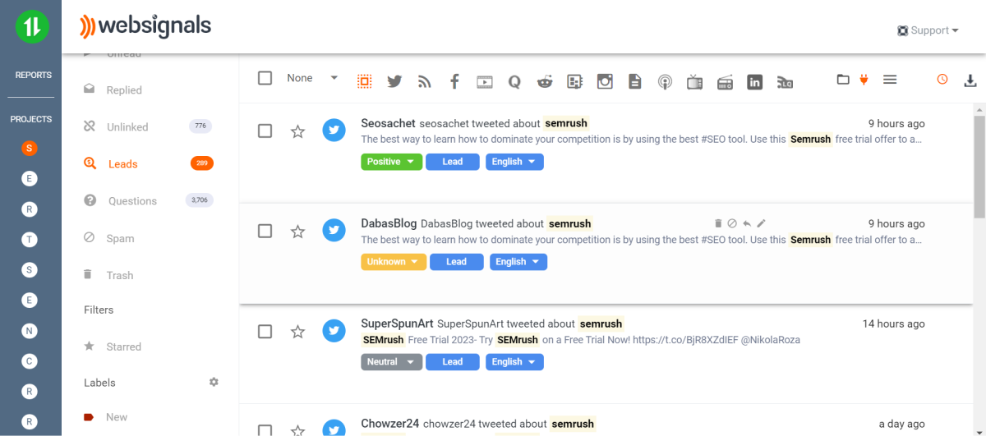The width and height of the screenshot is (986, 436).
Task: Open PROJECTS in the left rail
Action: [30, 119]
